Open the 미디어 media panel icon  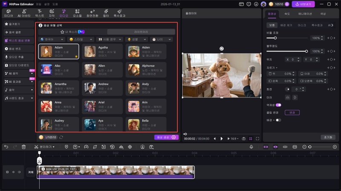pos(9,13)
